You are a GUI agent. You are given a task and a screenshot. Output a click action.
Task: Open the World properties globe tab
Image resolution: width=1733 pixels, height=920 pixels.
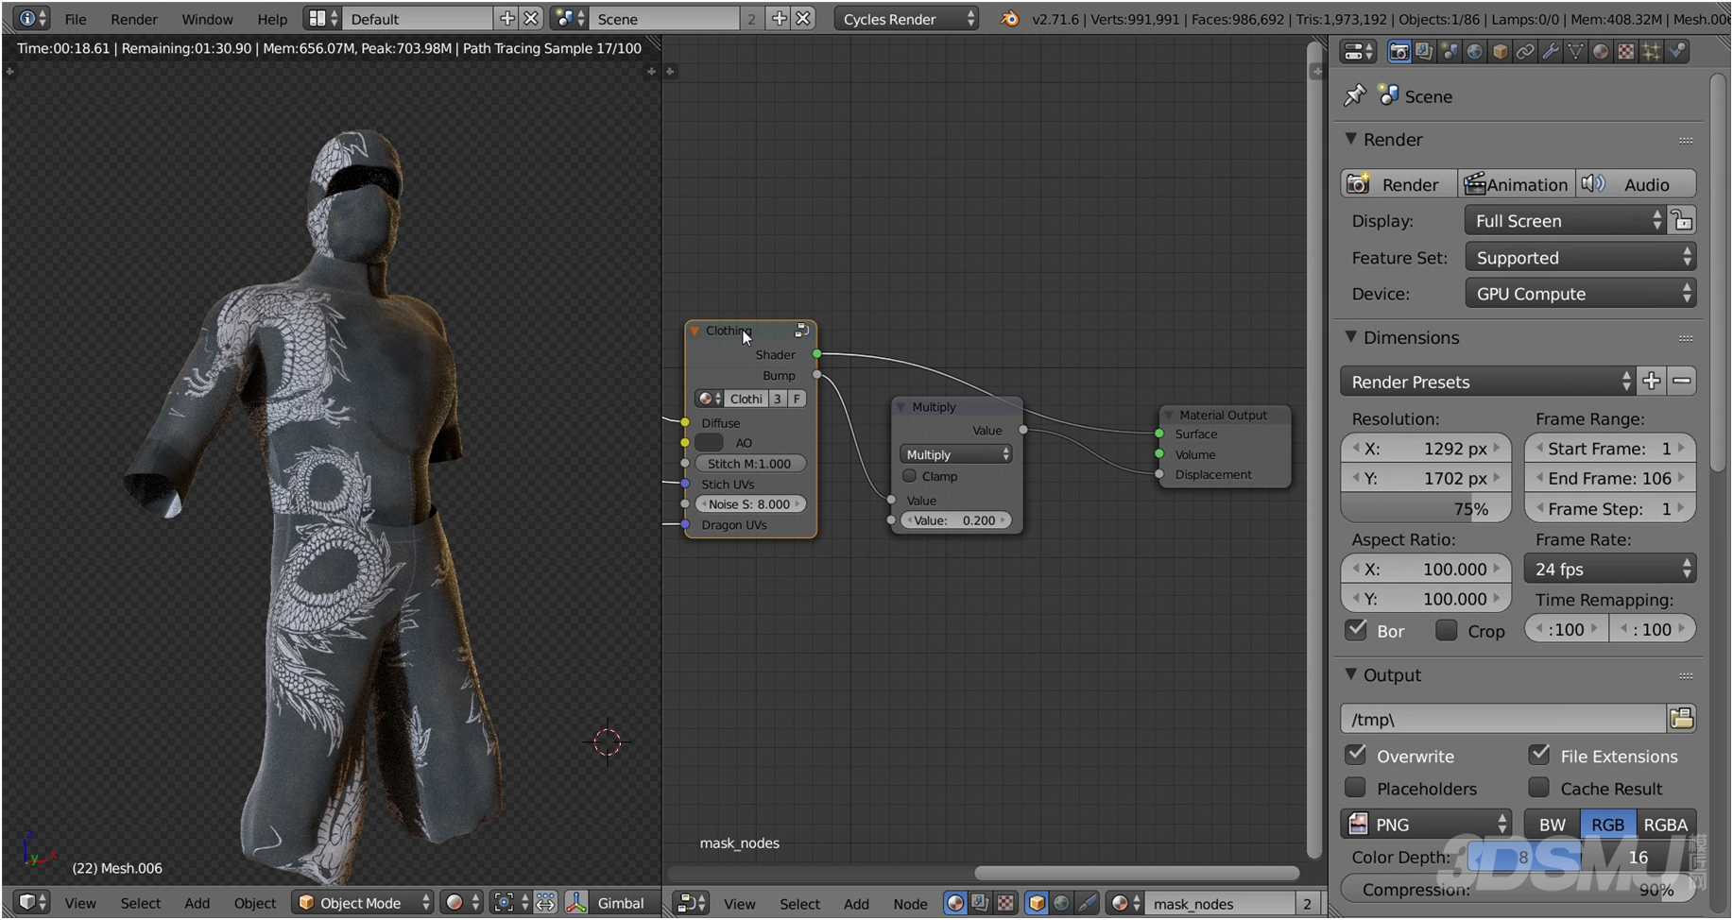1474,52
